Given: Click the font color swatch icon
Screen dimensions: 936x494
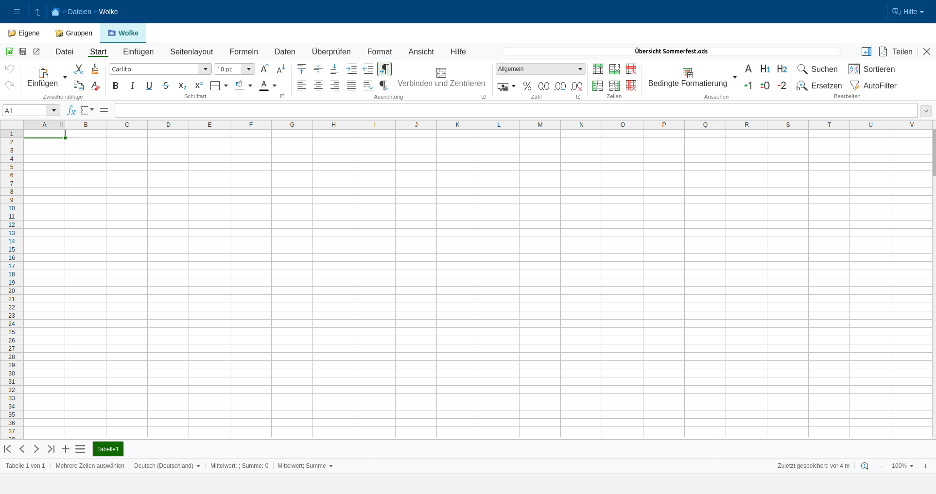Looking at the screenshot, I should 264,86.
